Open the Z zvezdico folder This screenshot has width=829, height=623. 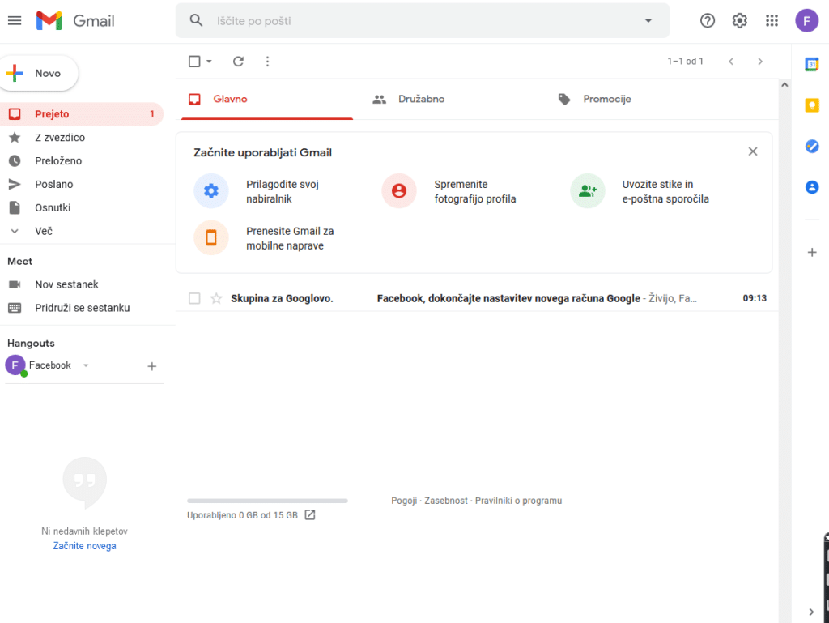82,138
